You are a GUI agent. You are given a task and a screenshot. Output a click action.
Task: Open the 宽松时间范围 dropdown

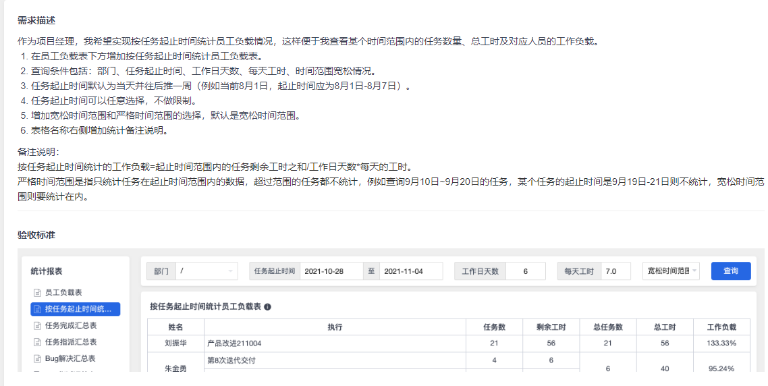(671, 271)
